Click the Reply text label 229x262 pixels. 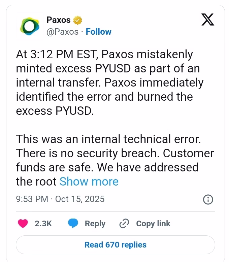[95, 223]
